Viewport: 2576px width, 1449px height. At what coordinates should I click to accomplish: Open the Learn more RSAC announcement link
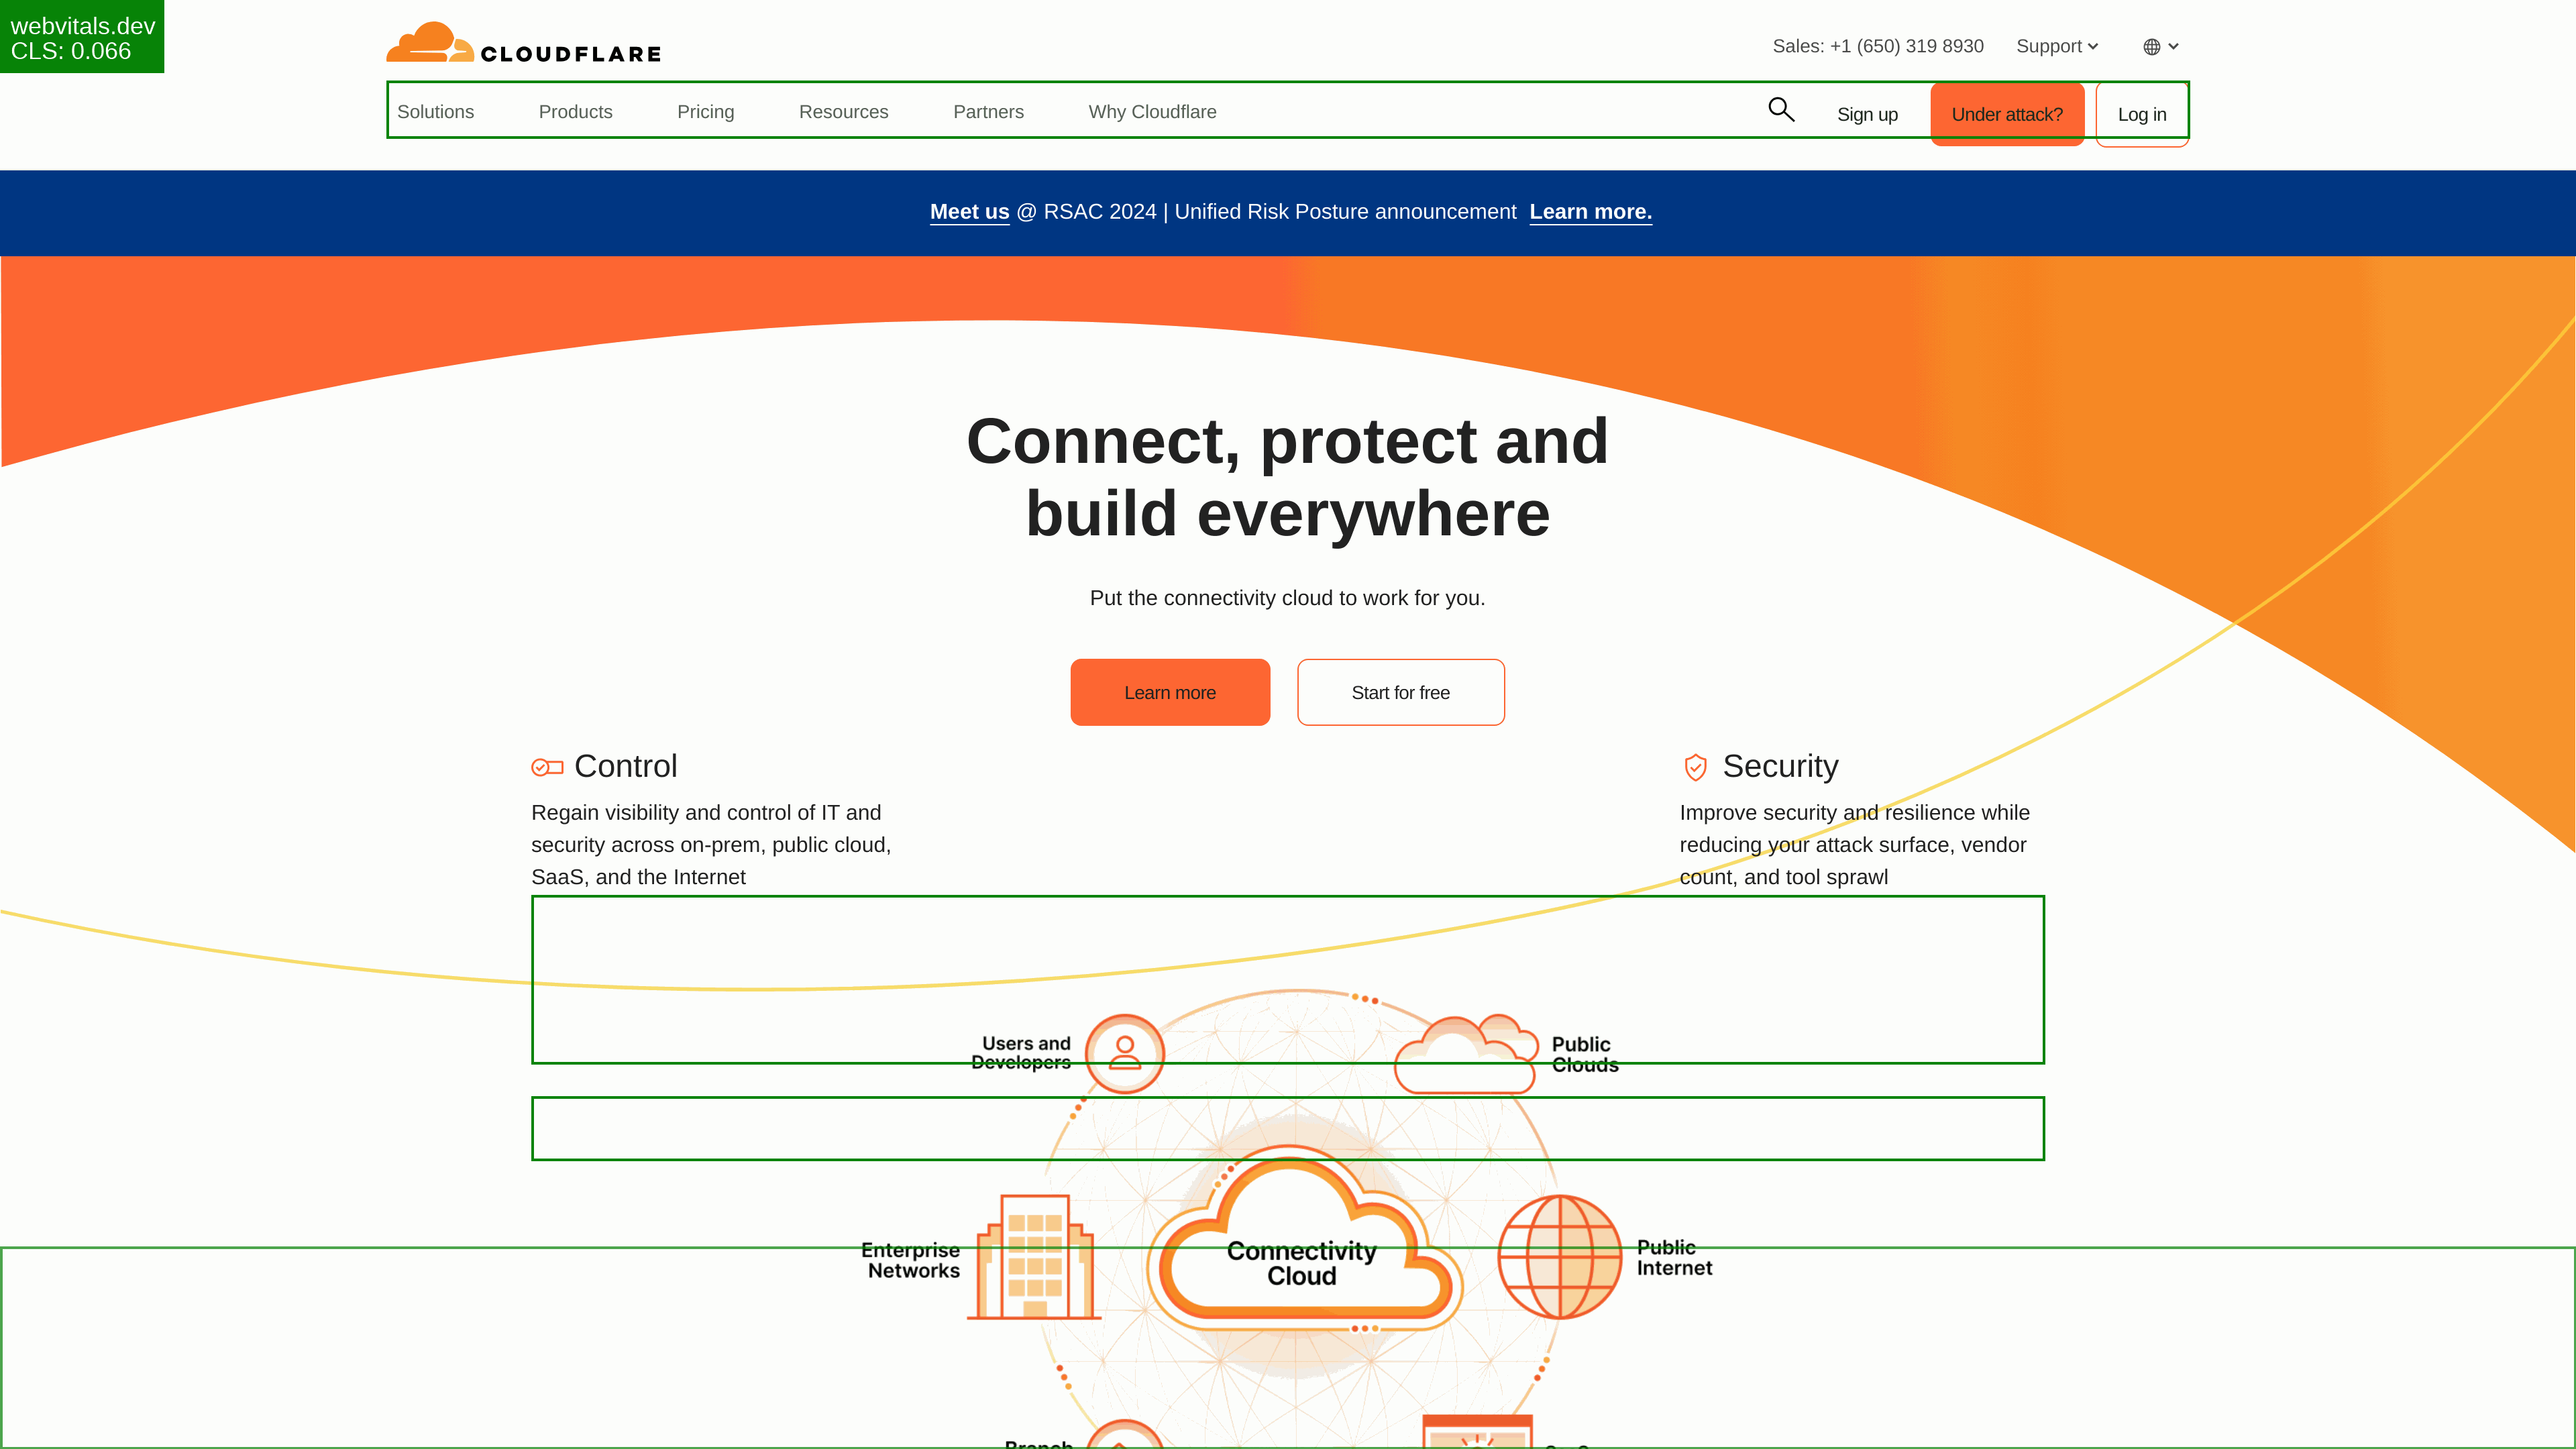(1591, 212)
